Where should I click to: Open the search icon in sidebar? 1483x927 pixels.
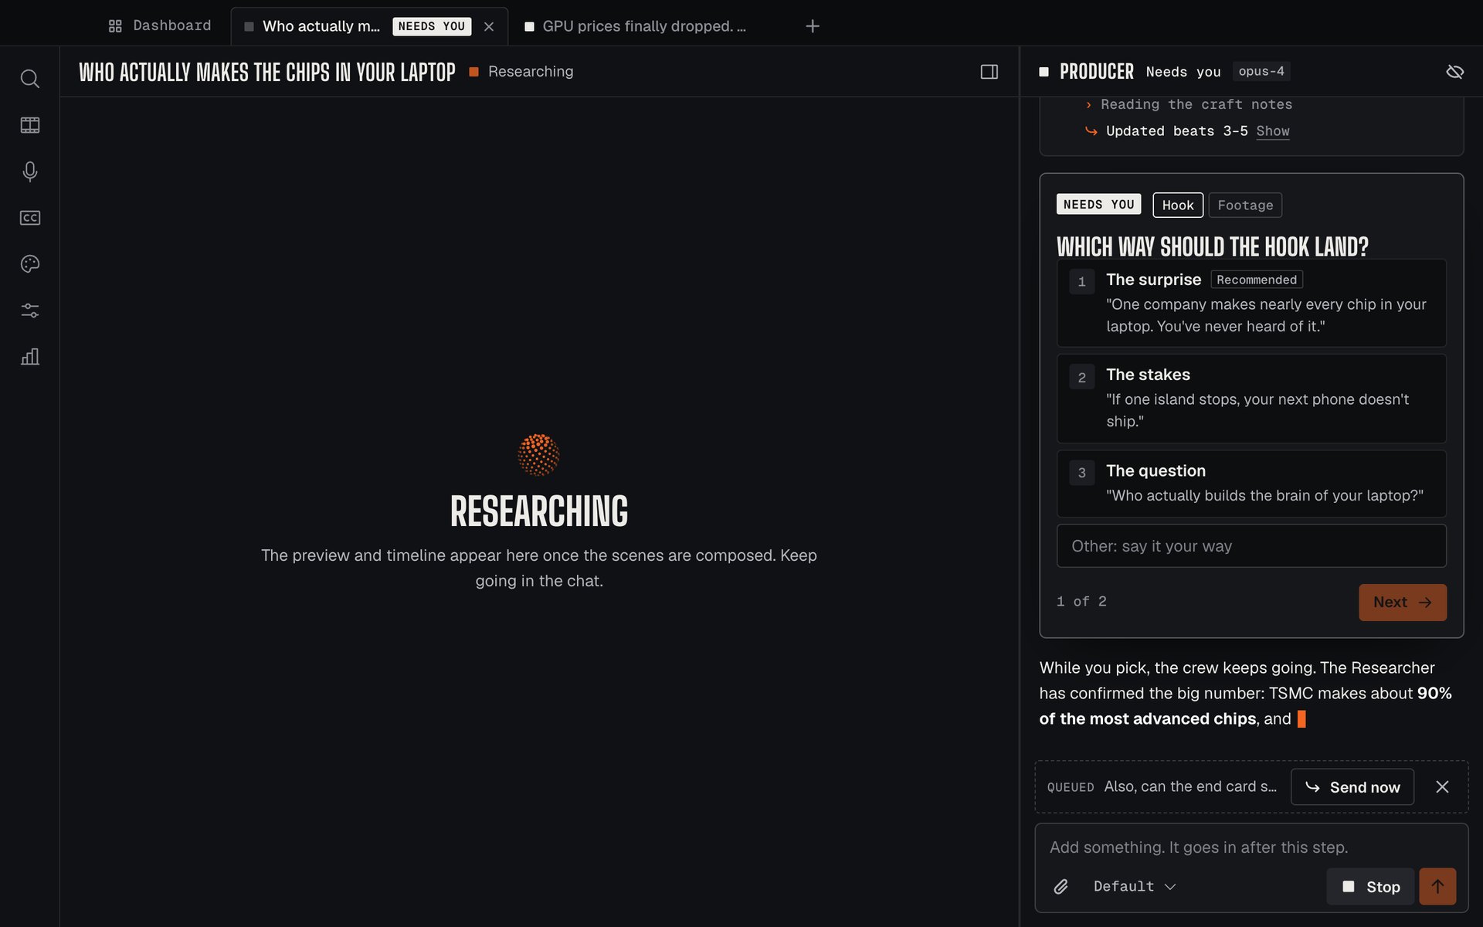(29, 79)
